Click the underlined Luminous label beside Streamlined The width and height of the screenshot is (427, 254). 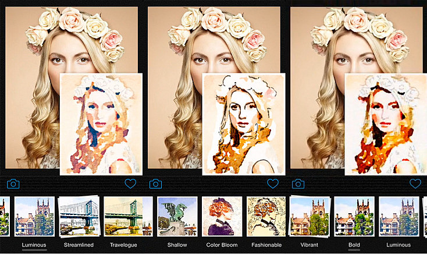[x=34, y=245]
